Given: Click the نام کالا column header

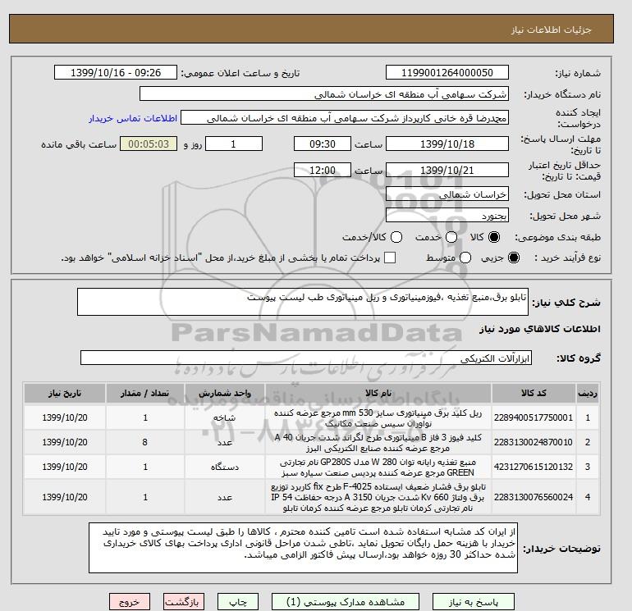Looking at the screenshot, I should point(378,393).
